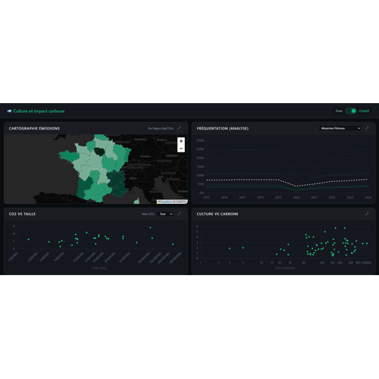379x379 pixels.
Task: Toggle the Data / Créatif mode switch
Action: click(x=351, y=111)
